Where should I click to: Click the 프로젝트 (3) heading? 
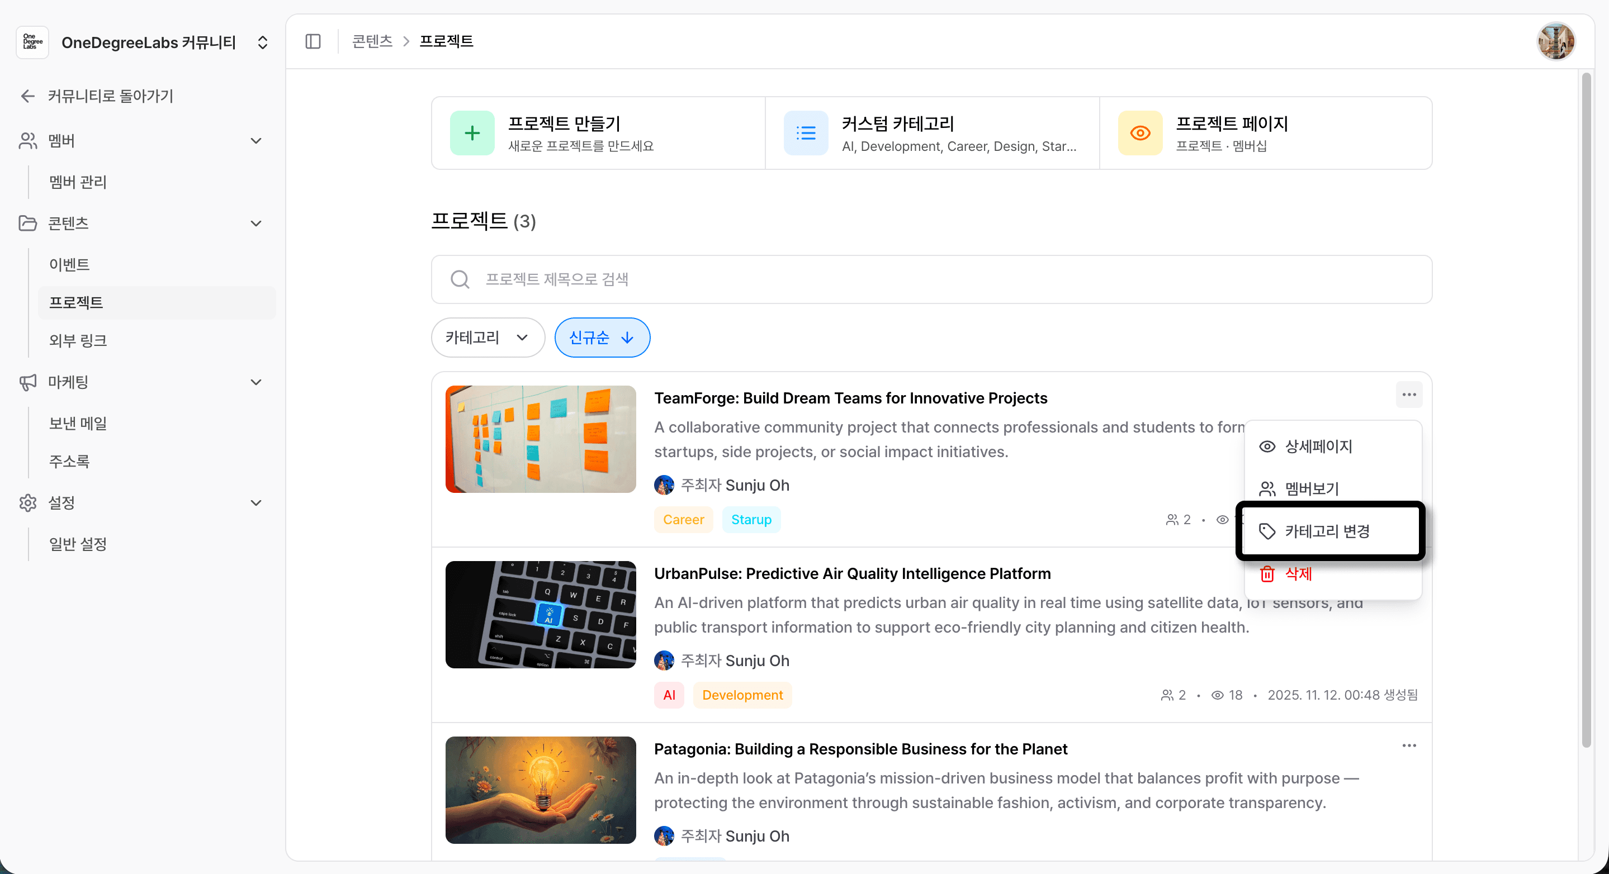[x=484, y=221]
